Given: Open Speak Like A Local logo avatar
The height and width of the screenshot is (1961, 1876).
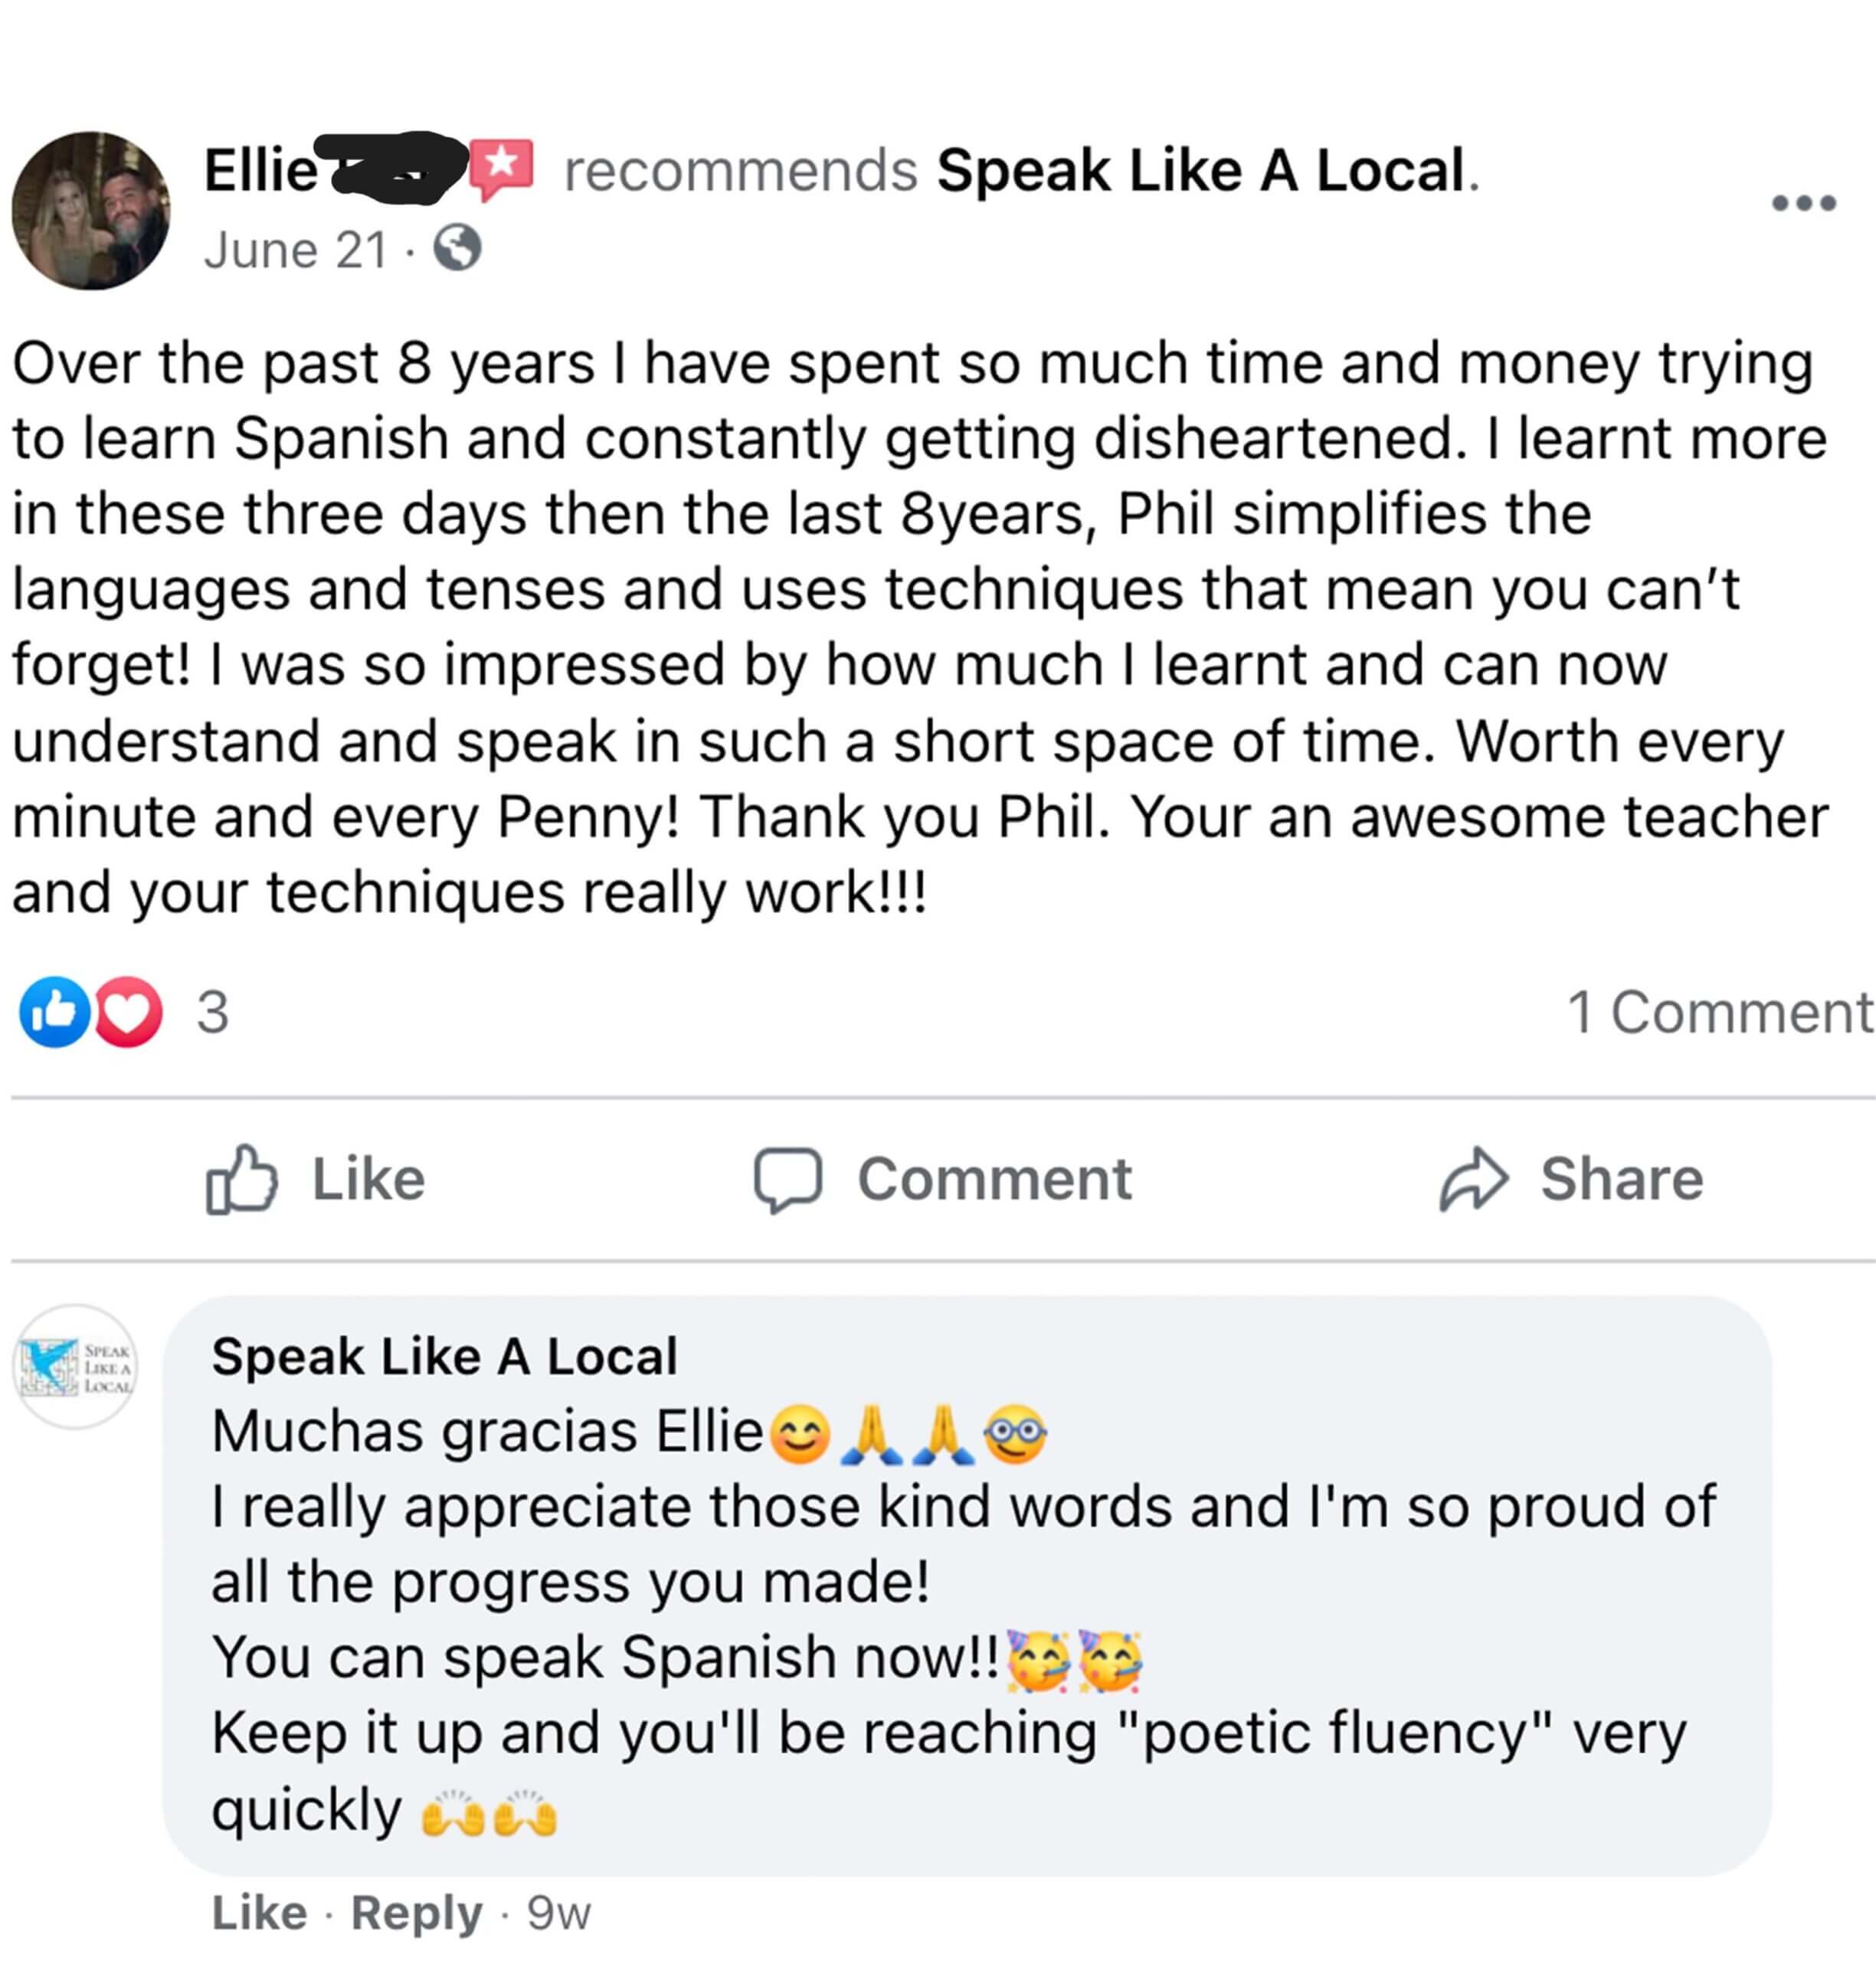Looking at the screenshot, I should (x=75, y=1366).
